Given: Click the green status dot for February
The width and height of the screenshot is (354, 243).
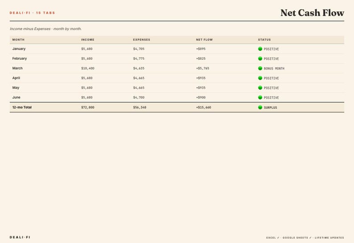Looking at the screenshot, I should pyautogui.click(x=260, y=58).
